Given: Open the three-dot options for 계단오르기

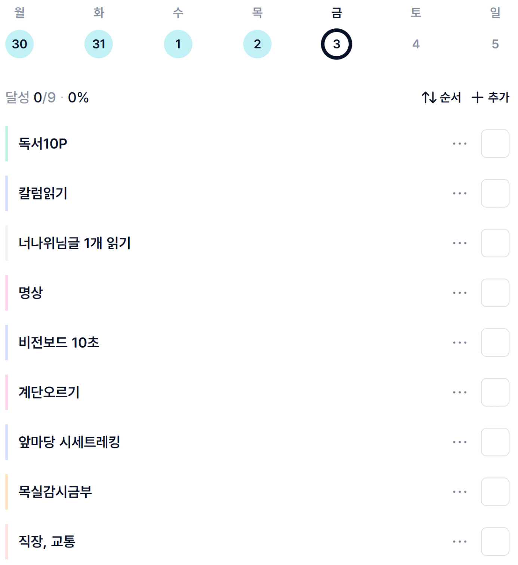Looking at the screenshot, I should [x=459, y=393].
